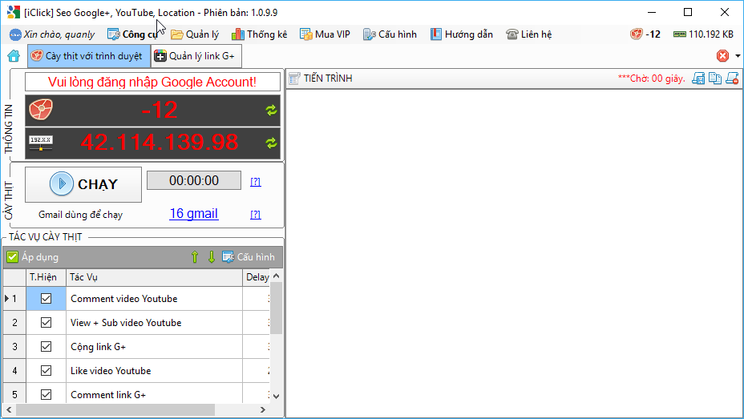This screenshot has width=744, height=419.
Task: Open help link next to timer
Action: click(255, 182)
